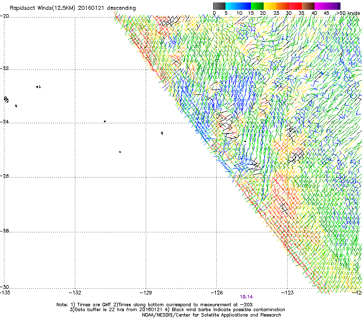The height and width of the screenshot is (318, 362).
Task: Click the '-24' latitude axis label
Action: (4, 121)
